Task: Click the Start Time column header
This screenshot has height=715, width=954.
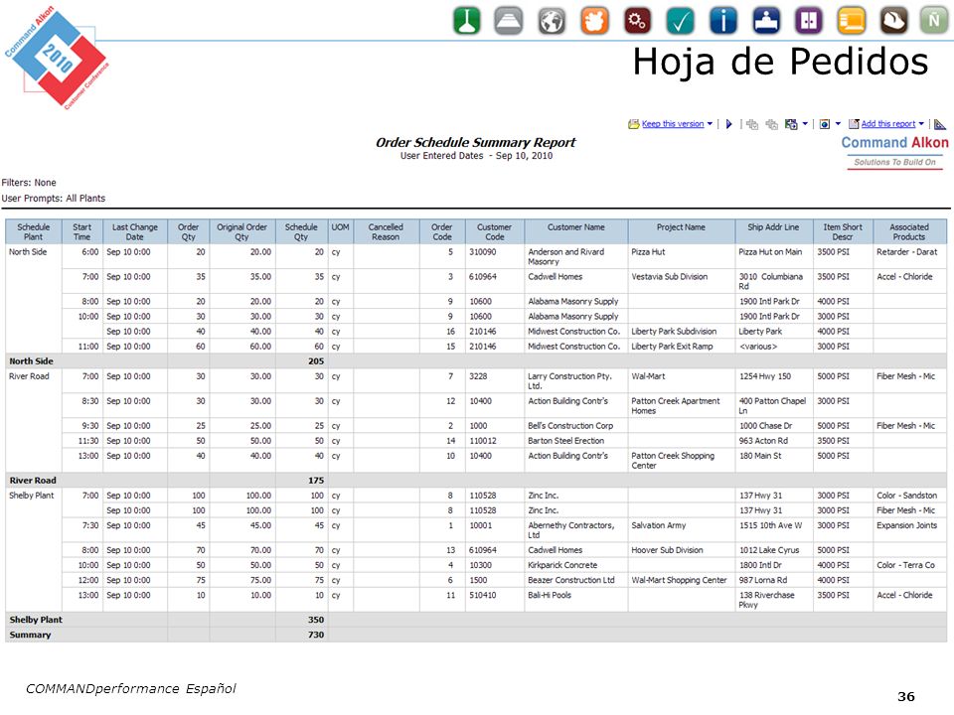Action: click(x=82, y=231)
